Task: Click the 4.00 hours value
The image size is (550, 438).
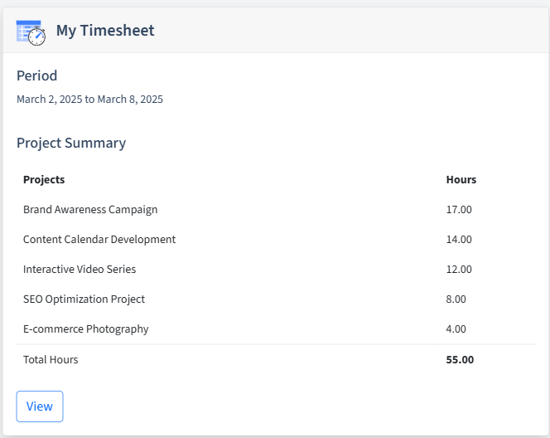Action: tap(456, 328)
